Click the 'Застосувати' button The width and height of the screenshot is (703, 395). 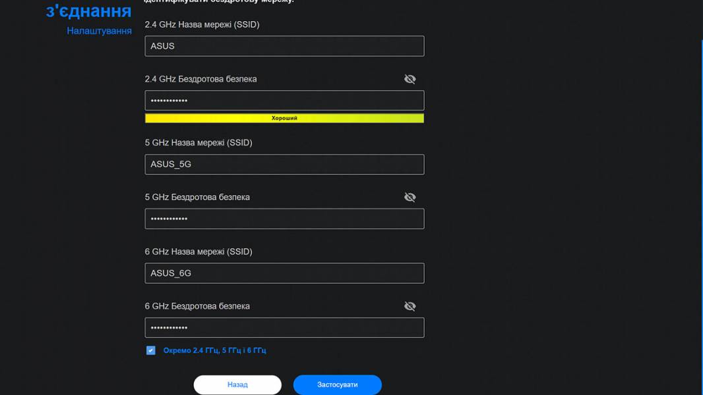(337, 384)
